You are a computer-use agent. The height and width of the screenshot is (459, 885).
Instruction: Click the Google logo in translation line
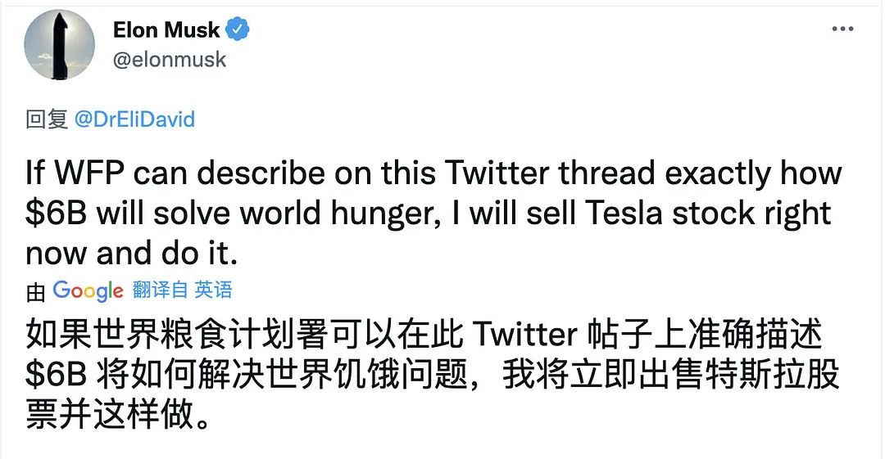pyautogui.click(x=88, y=290)
